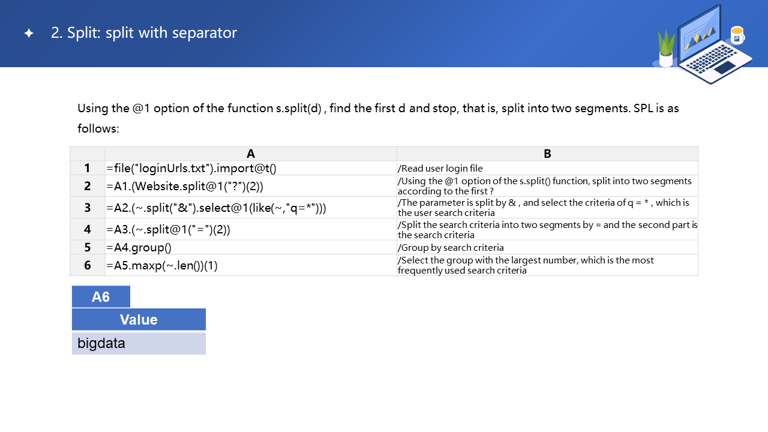Select column header A in the table
The width and height of the screenshot is (768, 432).
coord(251,154)
